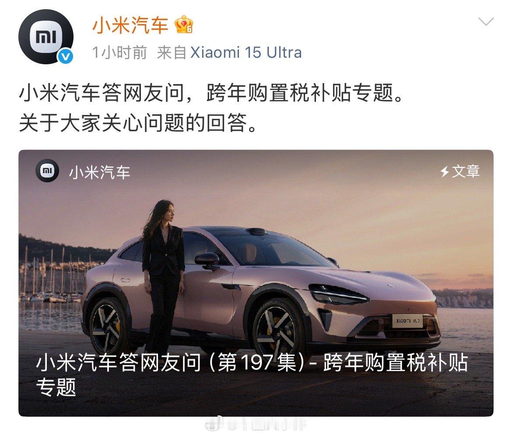Image resolution: width=512 pixels, height=436 pixels.
Task: Open the orange 小米汽车 username
Action: (130, 25)
